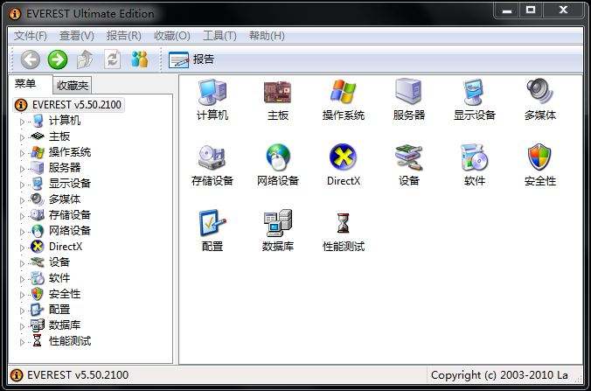Image resolution: width=591 pixels, height=391 pixels.
Task: Expand the DirectX tree node arrow
Action: coord(22,248)
